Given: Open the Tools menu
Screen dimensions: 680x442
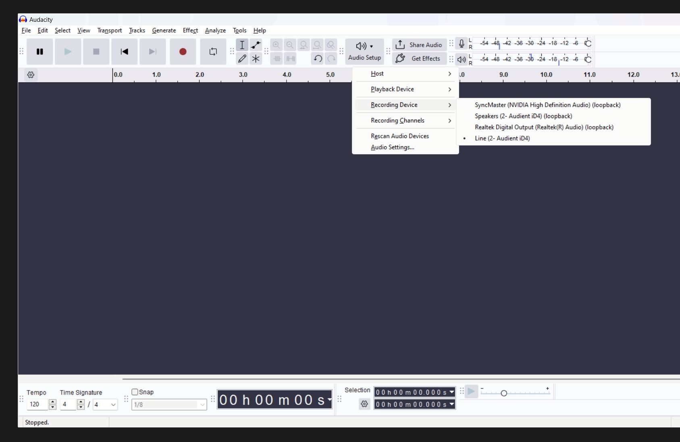Looking at the screenshot, I should coord(239,30).
